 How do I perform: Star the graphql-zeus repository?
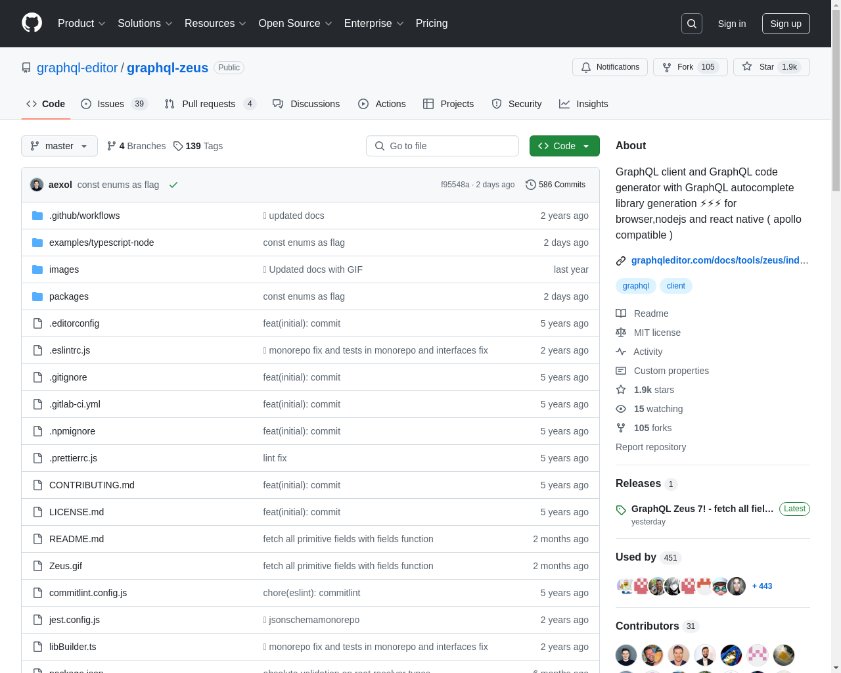(771, 67)
